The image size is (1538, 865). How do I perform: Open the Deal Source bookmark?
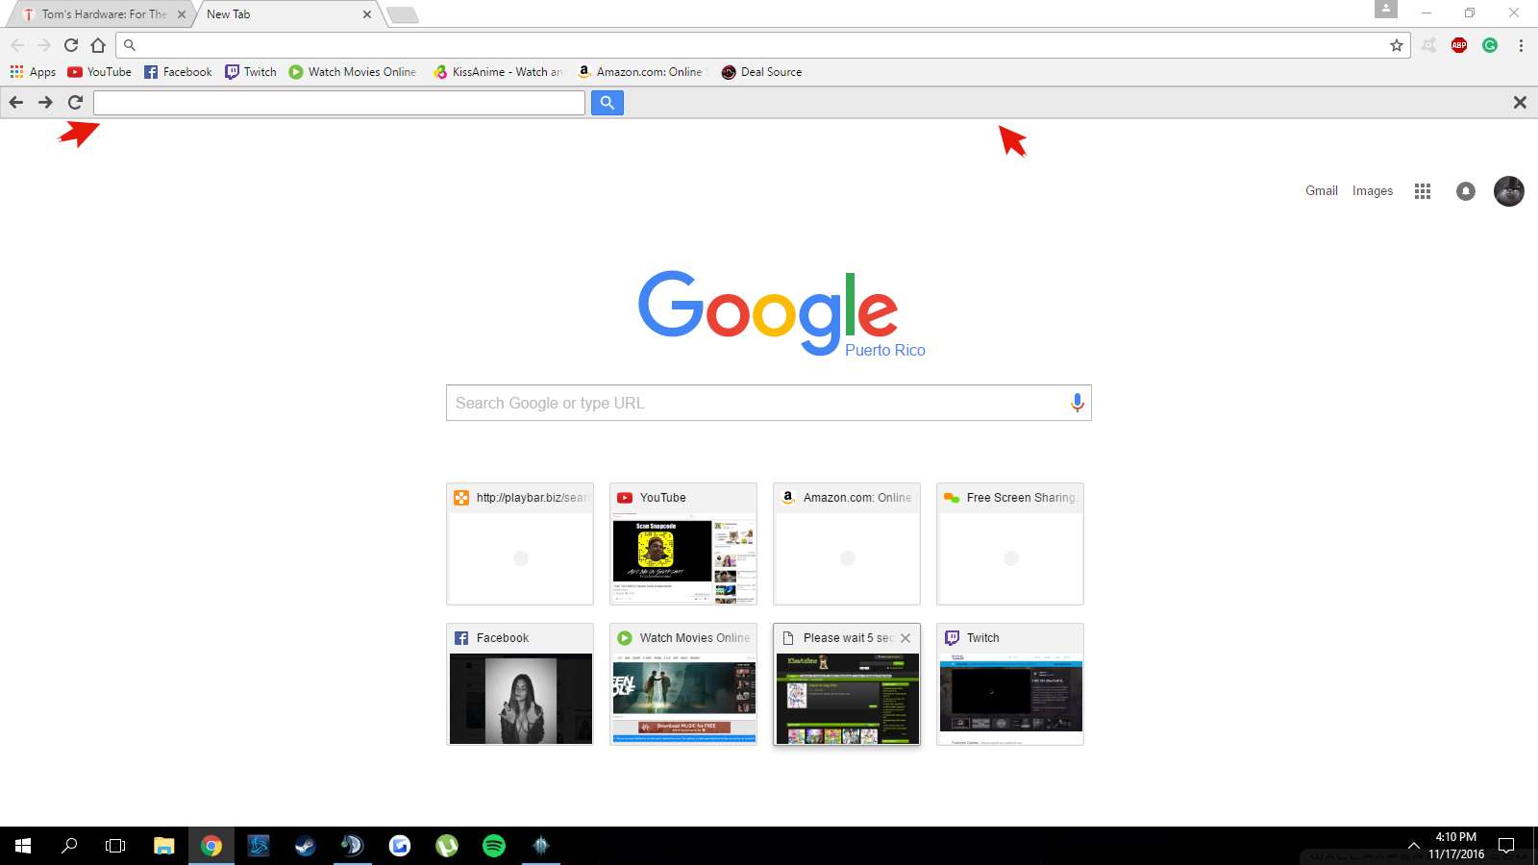click(x=761, y=72)
